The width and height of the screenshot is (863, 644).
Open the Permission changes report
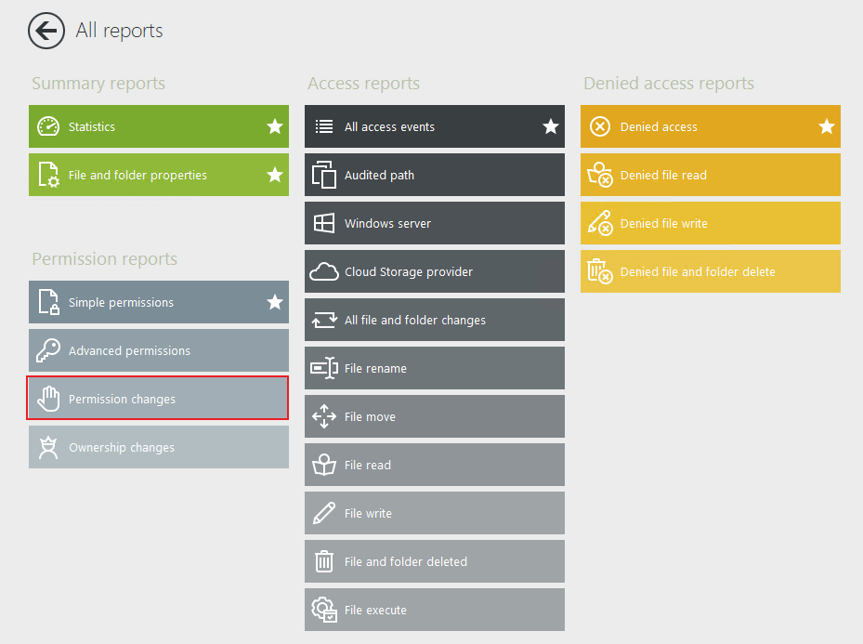pyautogui.click(x=158, y=399)
